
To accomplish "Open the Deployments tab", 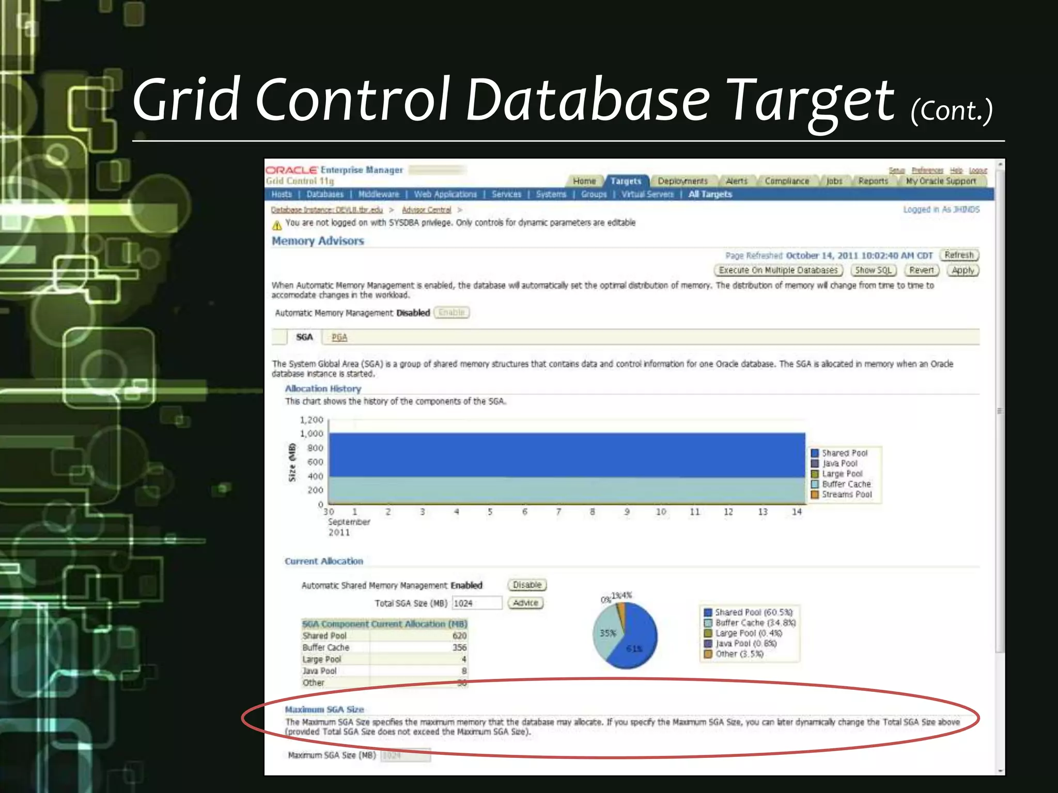I will tap(682, 181).
